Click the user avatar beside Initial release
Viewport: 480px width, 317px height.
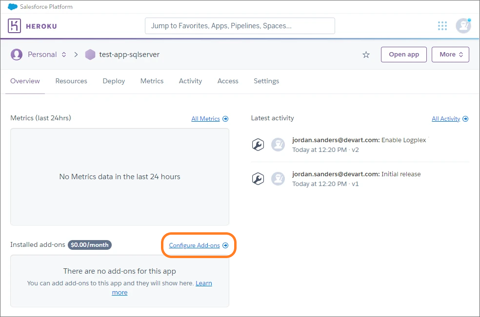click(x=278, y=179)
